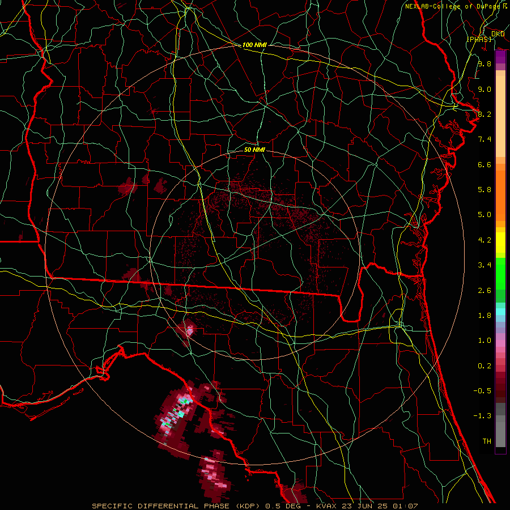Screen dimensions: 510x510
Task: Select the 9.0 value on the color scale
Action: pos(484,89)
